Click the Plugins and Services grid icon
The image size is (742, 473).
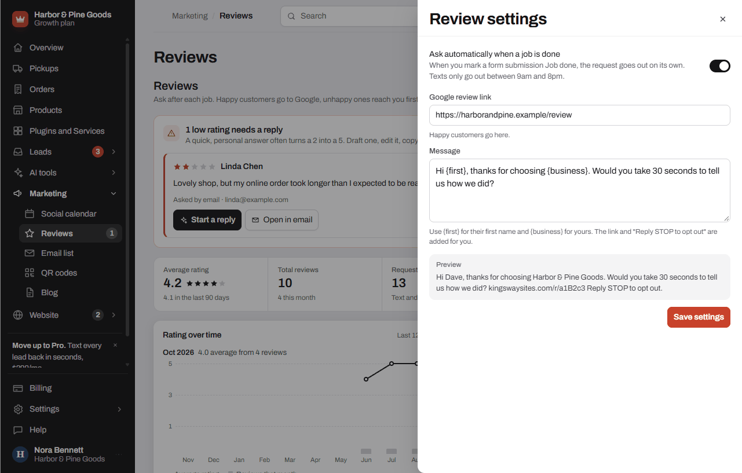pyautogui.click(x=18, y=131)
